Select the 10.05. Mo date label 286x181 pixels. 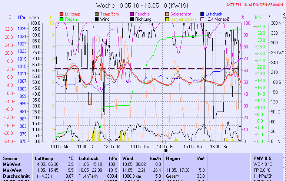coord(60,146)
